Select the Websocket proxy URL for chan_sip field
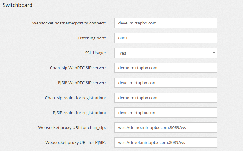 click(165, 127)
